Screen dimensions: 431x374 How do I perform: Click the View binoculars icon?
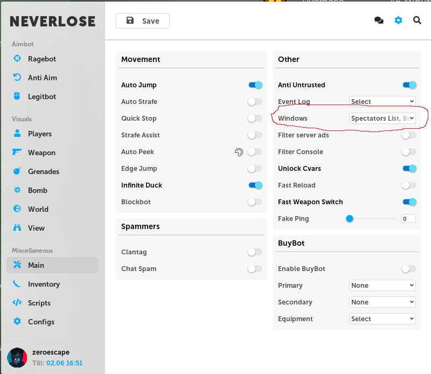pos(17,228)
